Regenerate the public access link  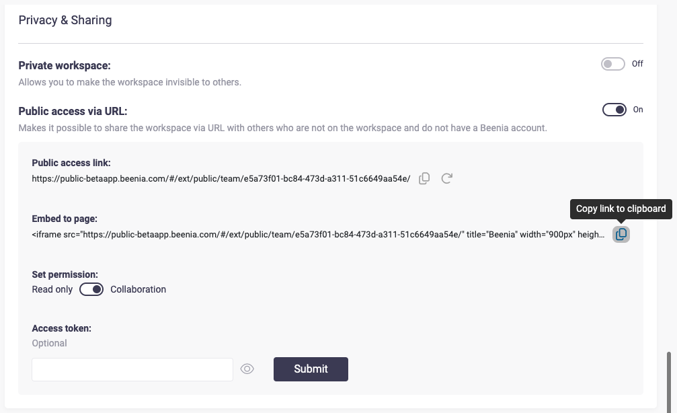point(446,179)
